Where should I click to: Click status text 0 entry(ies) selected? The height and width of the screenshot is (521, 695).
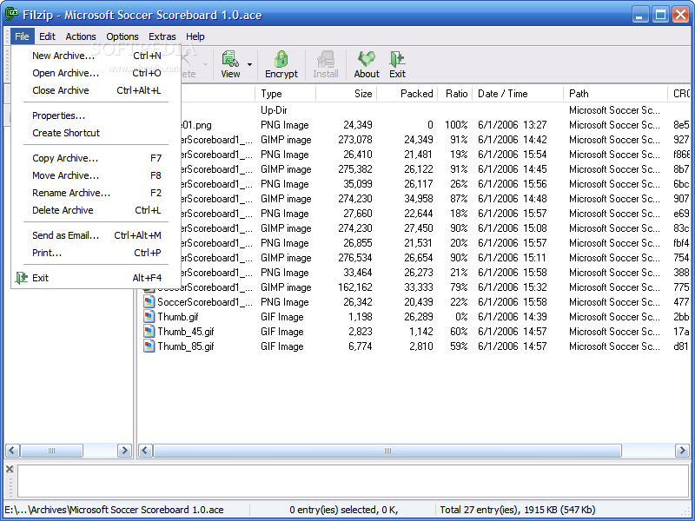pos(334,510)
